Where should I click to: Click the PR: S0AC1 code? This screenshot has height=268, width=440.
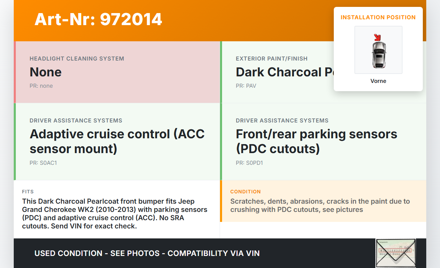(x=43, y=163)
